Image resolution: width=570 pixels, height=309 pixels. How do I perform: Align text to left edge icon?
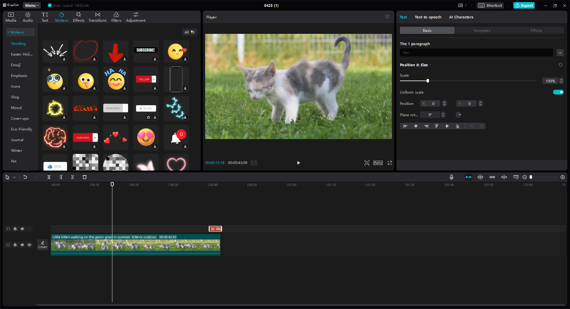pyautogui.click(x=405, y=126)
